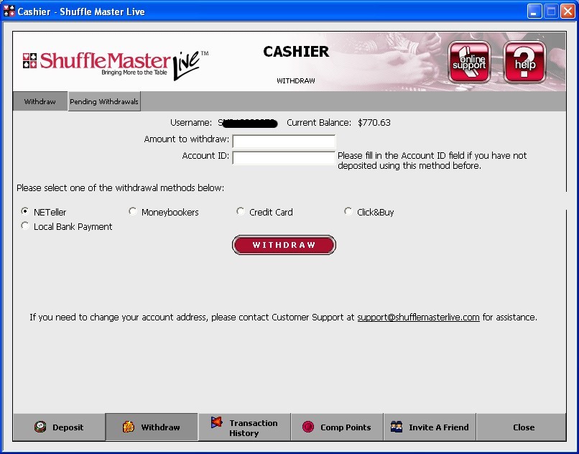Click the online support phone icon
Screen dimensions: 579x454
pos(470,62)
